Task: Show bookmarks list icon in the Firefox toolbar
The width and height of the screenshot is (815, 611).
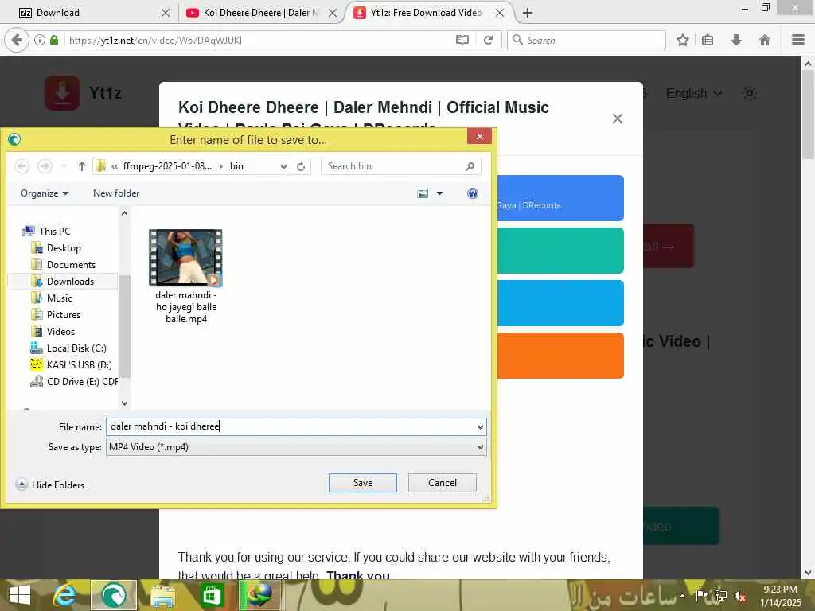Action: pyautogui.click(x=708, y=40)
